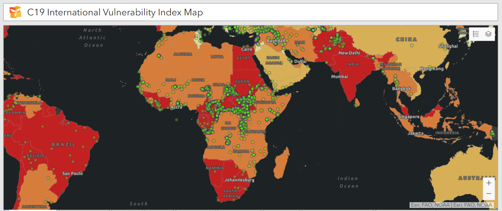This screenshot has width=502, height=211.
Task: Click the Cairo city label
Action: tap(247, 49)
